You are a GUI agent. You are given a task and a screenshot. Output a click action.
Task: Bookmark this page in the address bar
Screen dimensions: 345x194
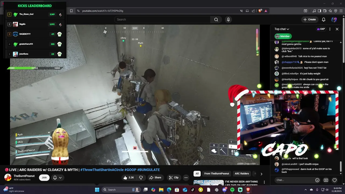click(71, 11)
